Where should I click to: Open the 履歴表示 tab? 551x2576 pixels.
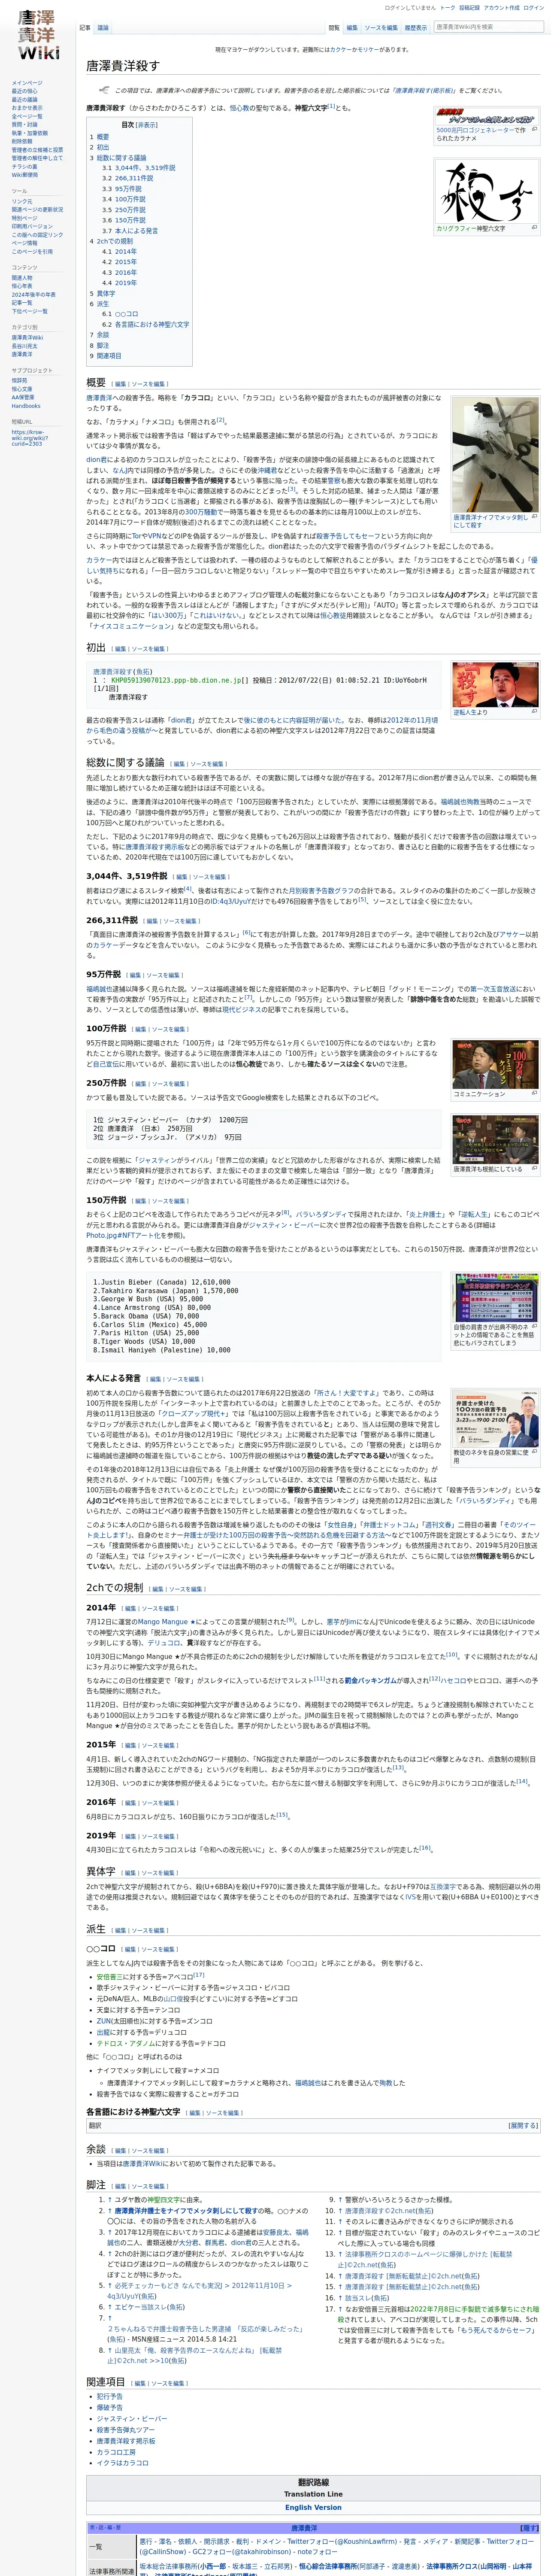tap(415, 28)
